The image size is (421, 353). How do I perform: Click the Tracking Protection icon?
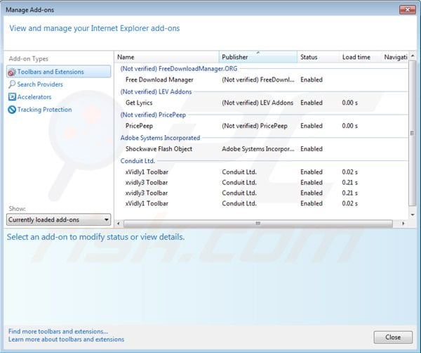[x=12, y=110]
